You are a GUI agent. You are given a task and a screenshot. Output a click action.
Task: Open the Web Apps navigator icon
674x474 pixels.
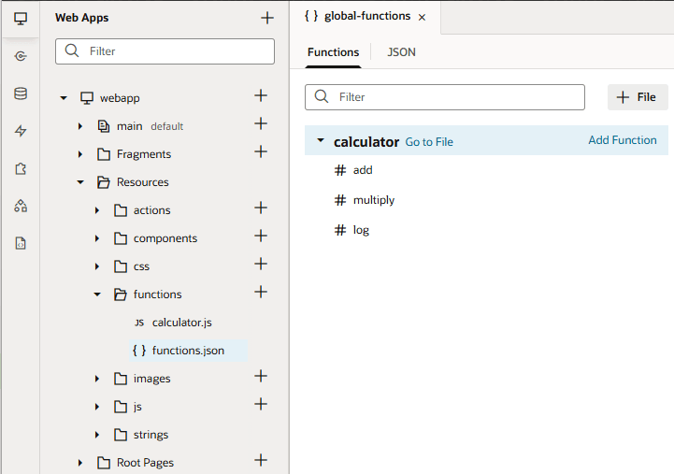[21, 19]
